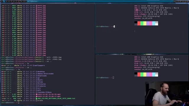189x106 pixels.
Task: Switch to workspace tag 1
Action: click(1, 1)
